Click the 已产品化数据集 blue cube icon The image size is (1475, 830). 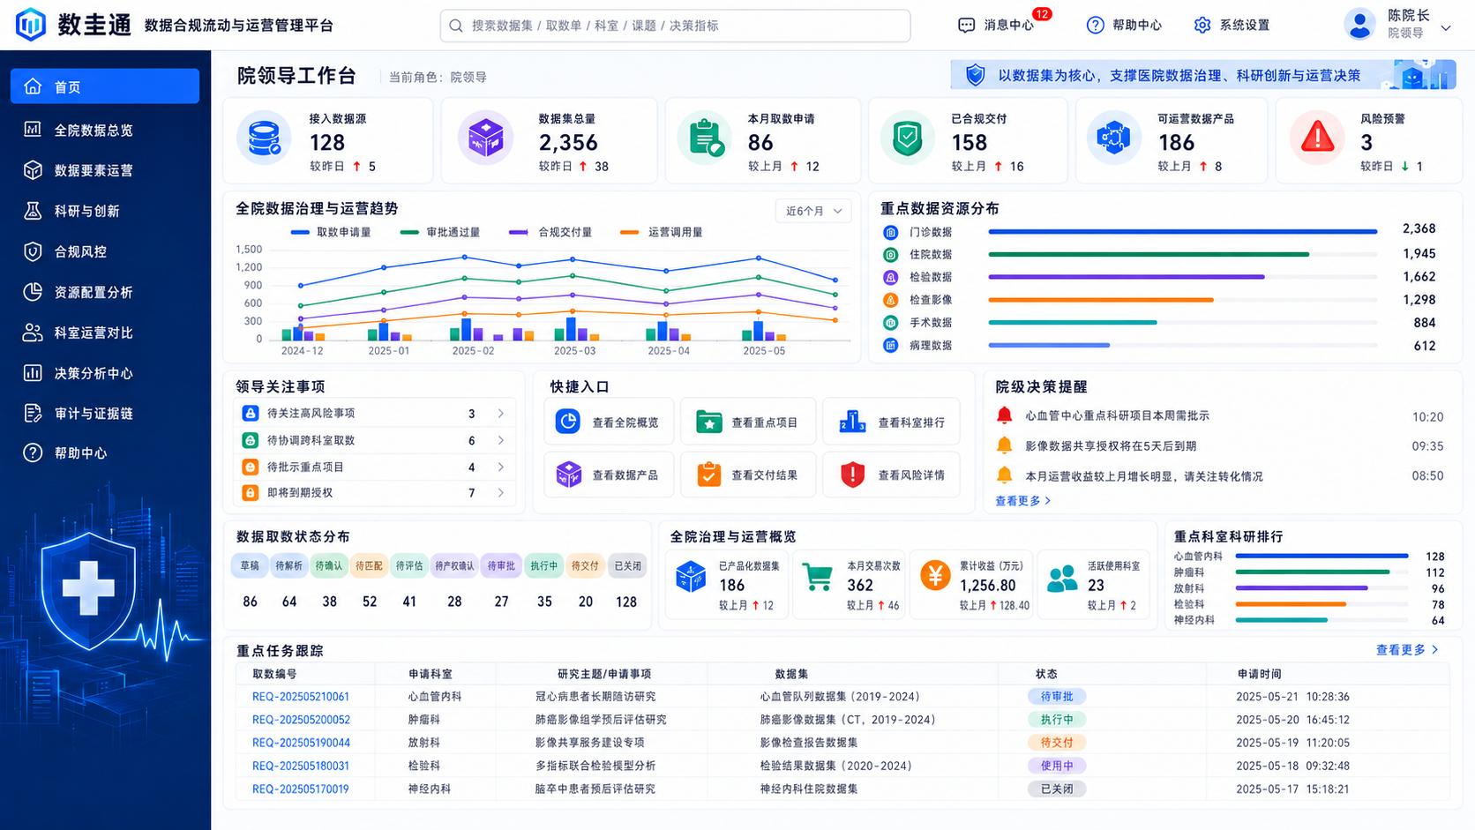tap(691, 577)
